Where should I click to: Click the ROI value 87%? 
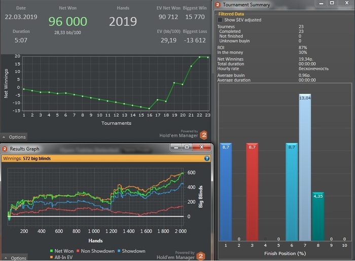point(303,48)
